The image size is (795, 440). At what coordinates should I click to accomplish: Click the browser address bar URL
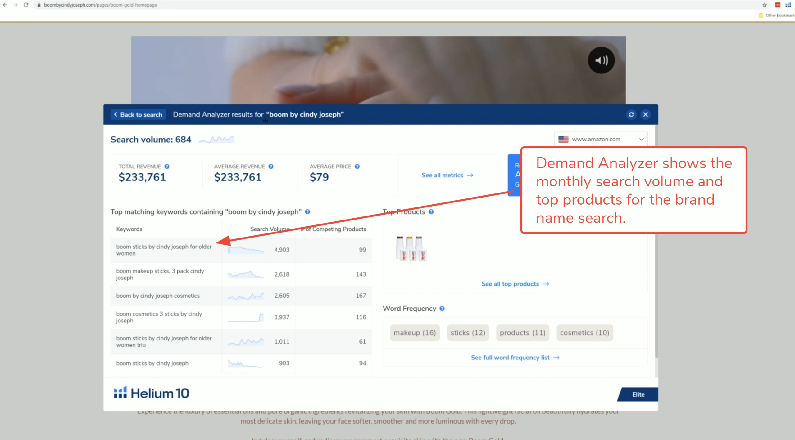[100, 5]
